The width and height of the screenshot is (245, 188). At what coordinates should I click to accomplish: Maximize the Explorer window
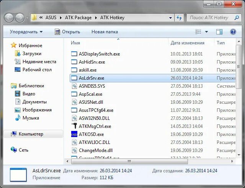click(219, 4)
